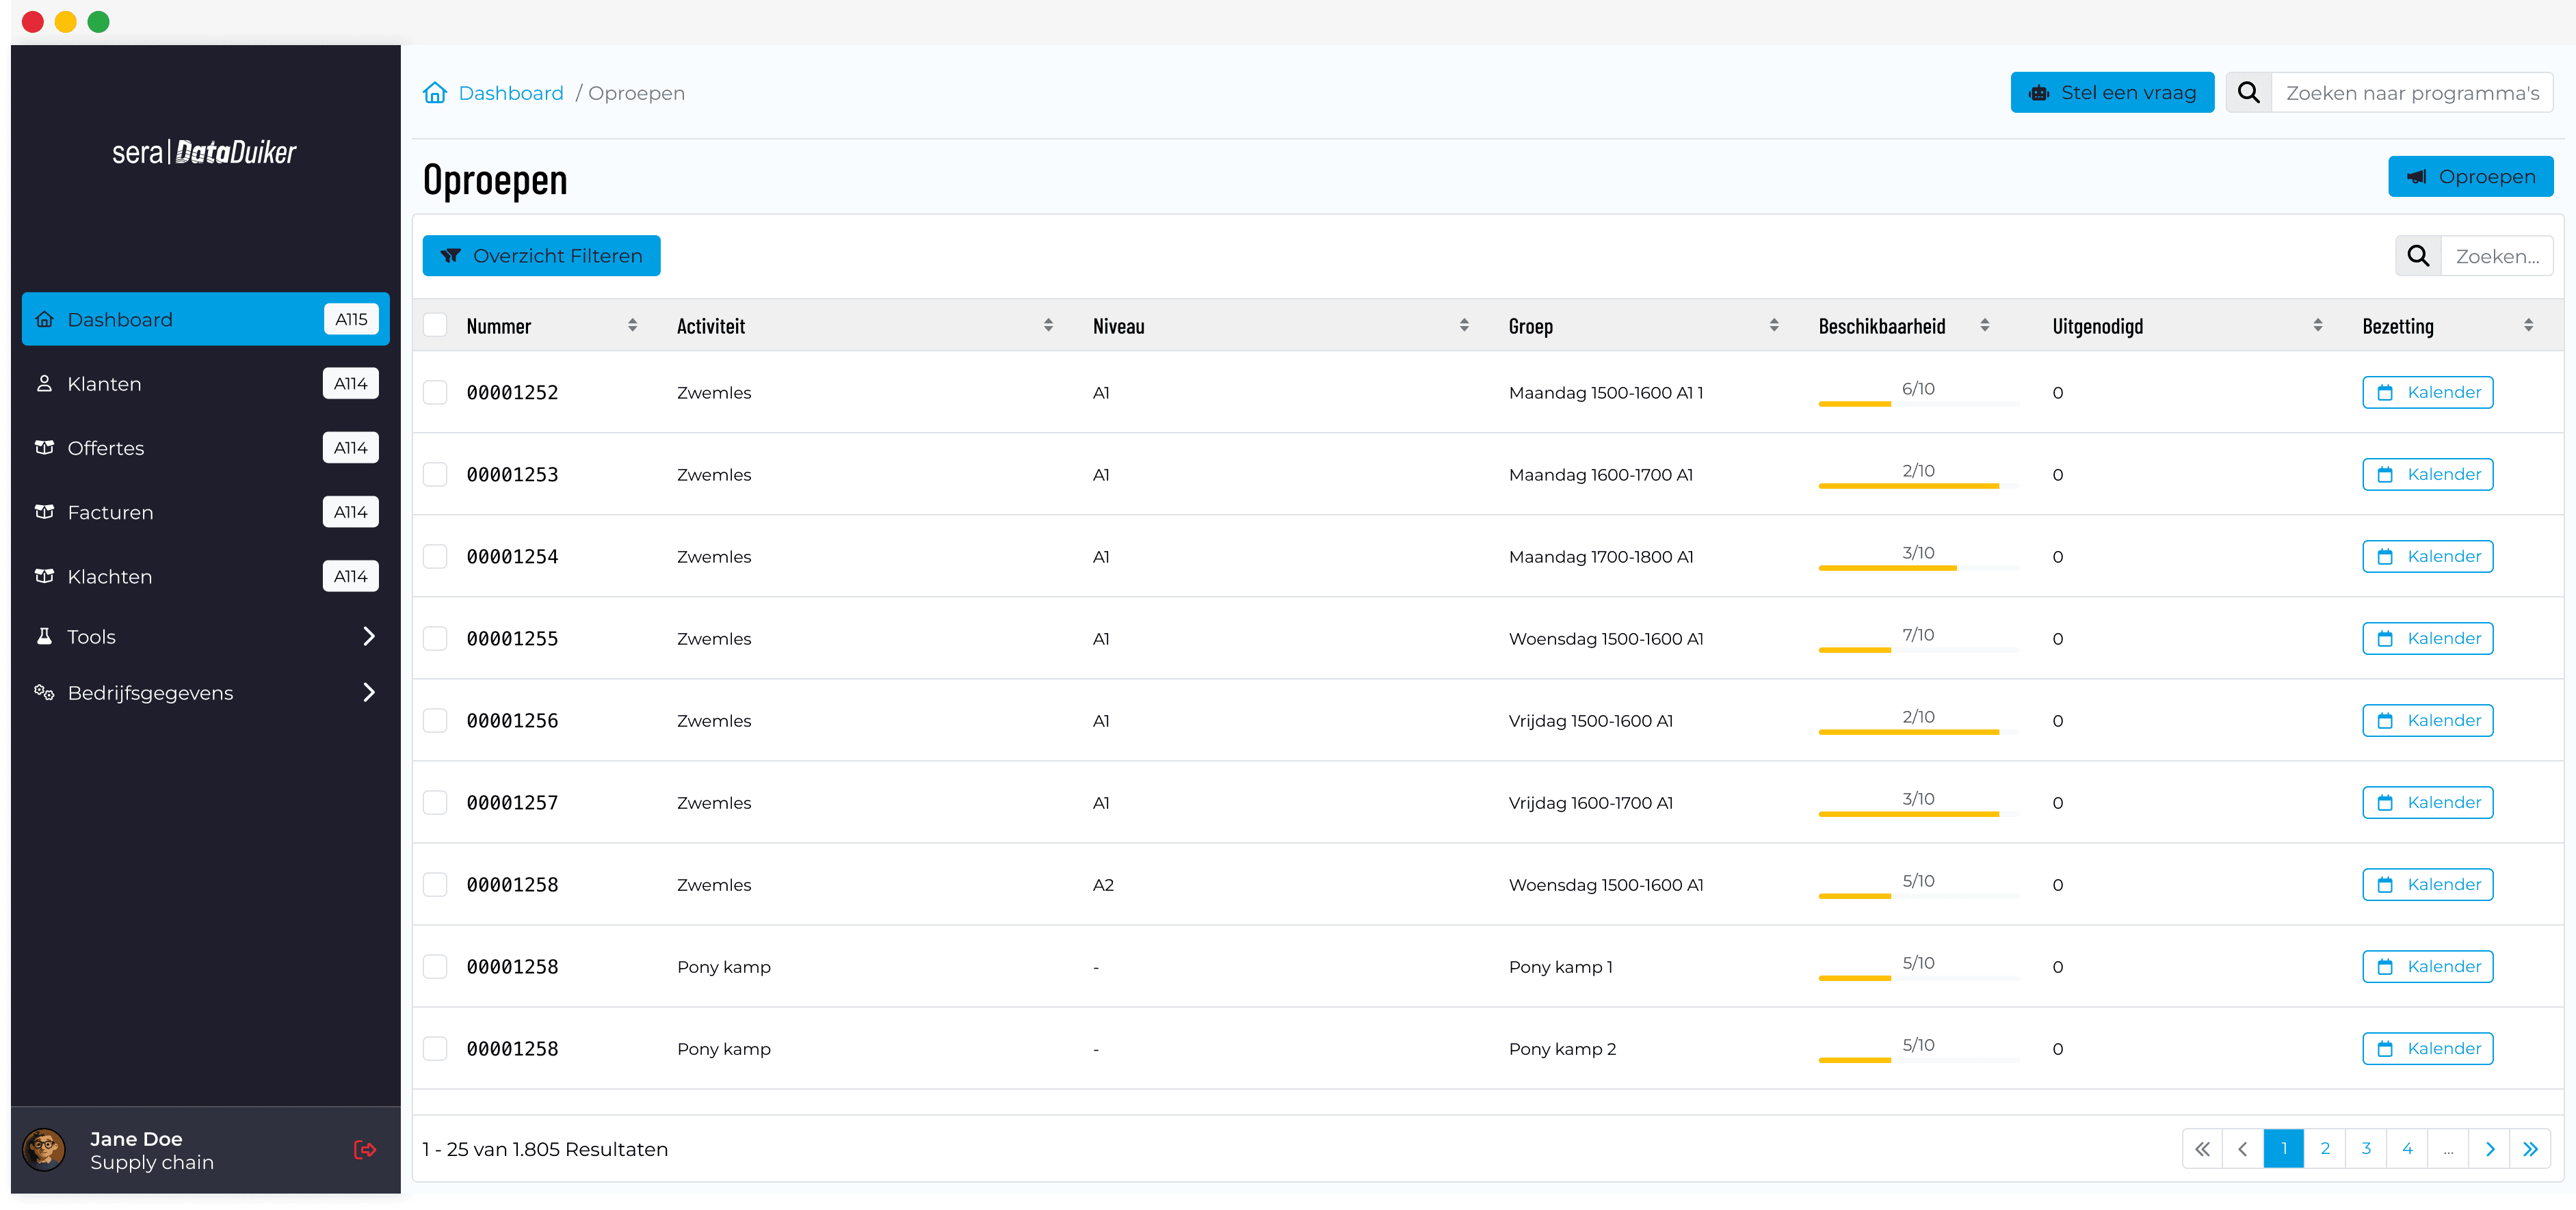
Task: Click the red logout icon beside Jane Doe
Action: click(365, 1150)
